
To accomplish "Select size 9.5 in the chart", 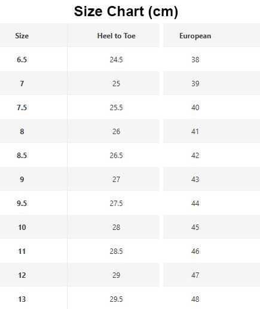I will tap(22, 204).
